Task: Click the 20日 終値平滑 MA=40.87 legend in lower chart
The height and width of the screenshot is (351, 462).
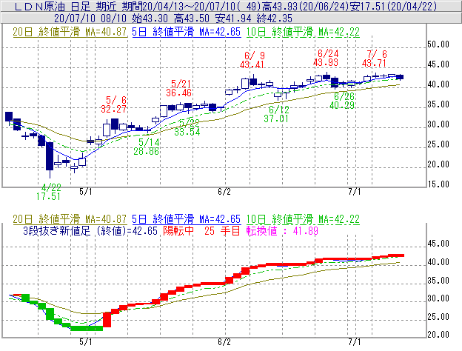Action: pos(70,219)
